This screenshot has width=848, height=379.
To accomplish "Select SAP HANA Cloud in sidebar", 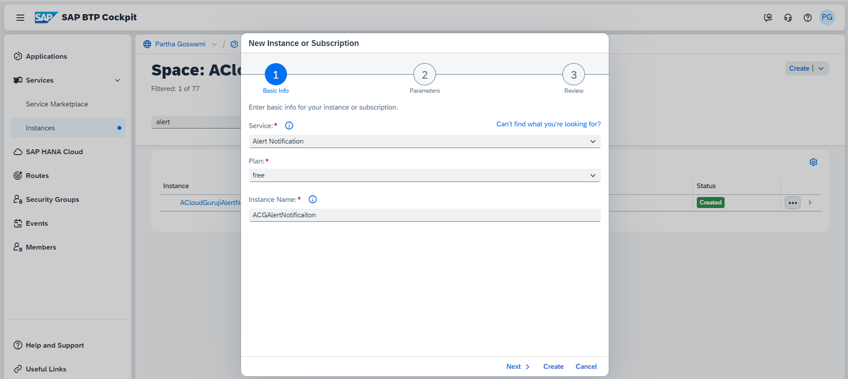I will pos(54,152).
